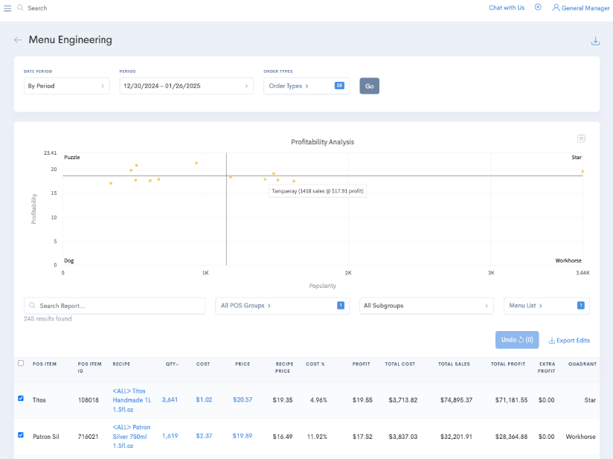Sort by the PRICE column header
Image resolution: width=613 pixels, height=459 pixels.
click(243, 364)
